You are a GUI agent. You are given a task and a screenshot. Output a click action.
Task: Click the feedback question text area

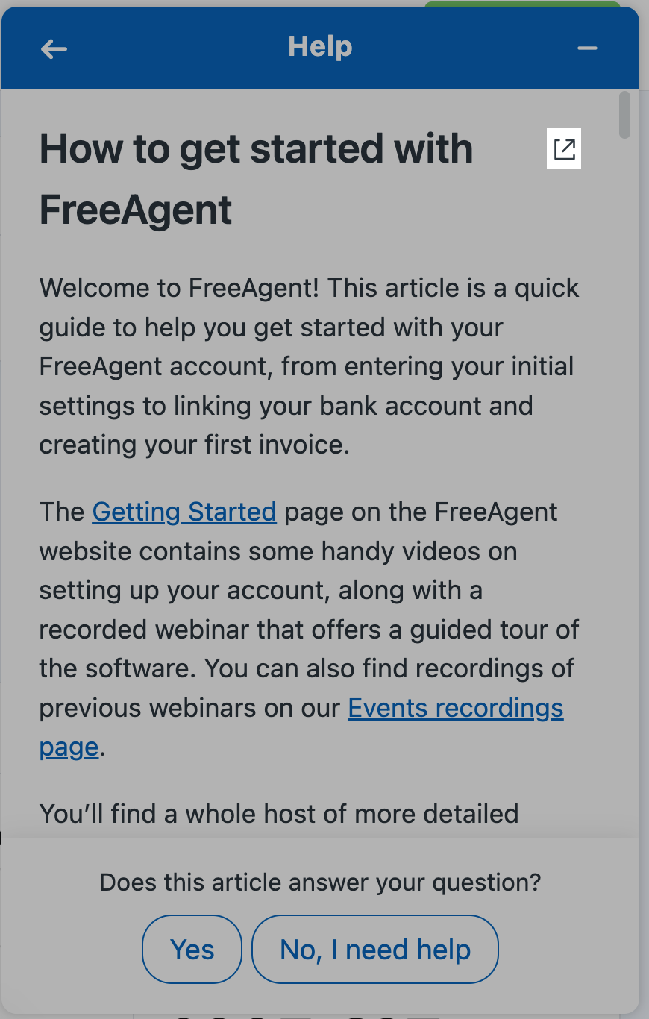pyautogui.click(x=321, y=882)
